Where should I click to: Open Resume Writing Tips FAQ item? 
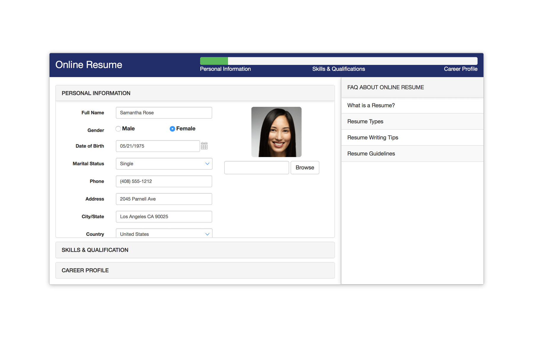(x=373, y=137)
